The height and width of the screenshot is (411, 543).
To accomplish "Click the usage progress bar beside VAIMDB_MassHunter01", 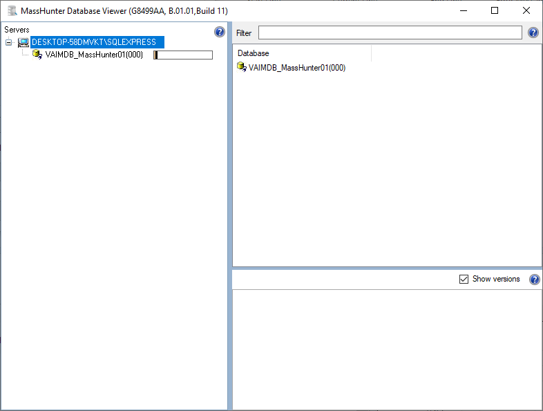I will tap(183, 55).
